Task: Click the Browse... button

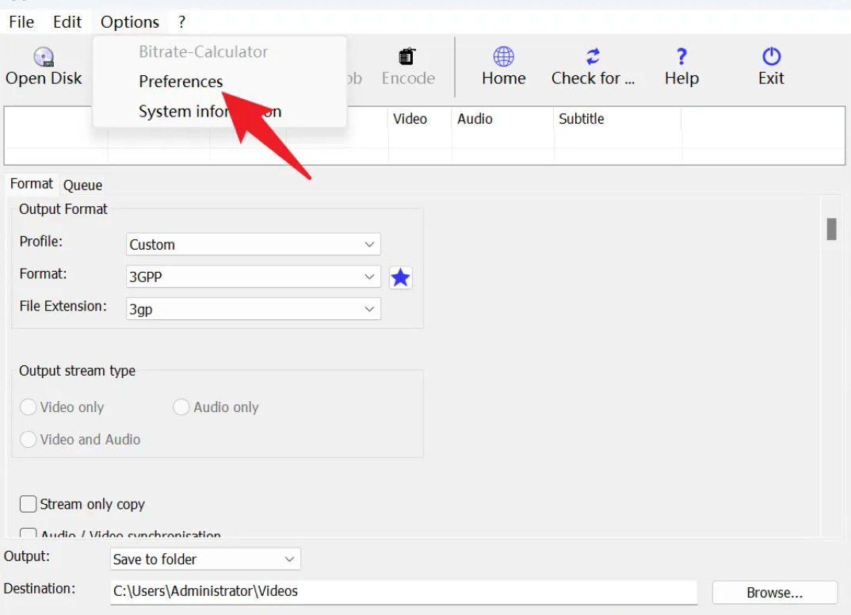Action: coord(774,592)
